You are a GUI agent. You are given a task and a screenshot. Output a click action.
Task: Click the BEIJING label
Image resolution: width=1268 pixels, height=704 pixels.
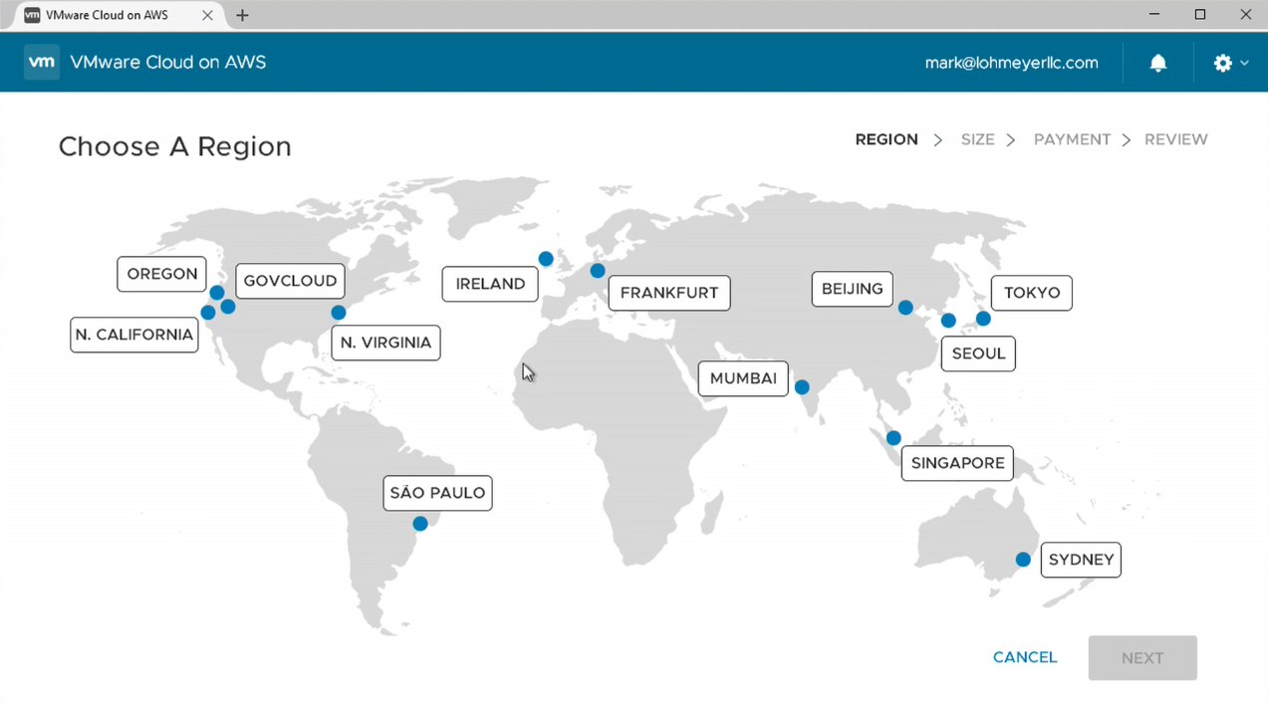[x=852, y=289]
